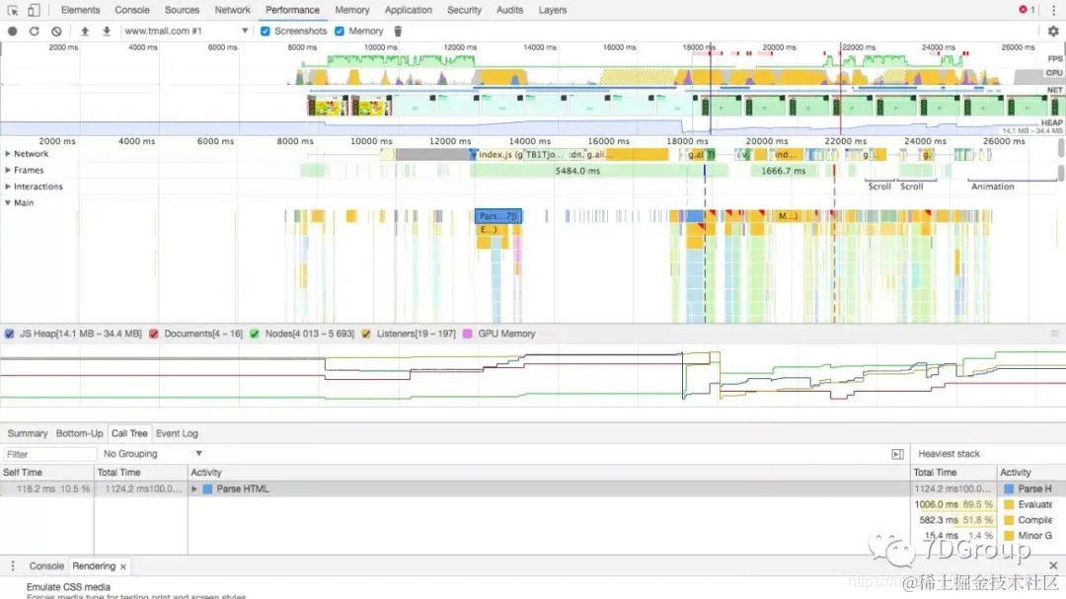Screen dimensions: 1066x599
Task: Open the Audits tab
Action: pos(509,10)
